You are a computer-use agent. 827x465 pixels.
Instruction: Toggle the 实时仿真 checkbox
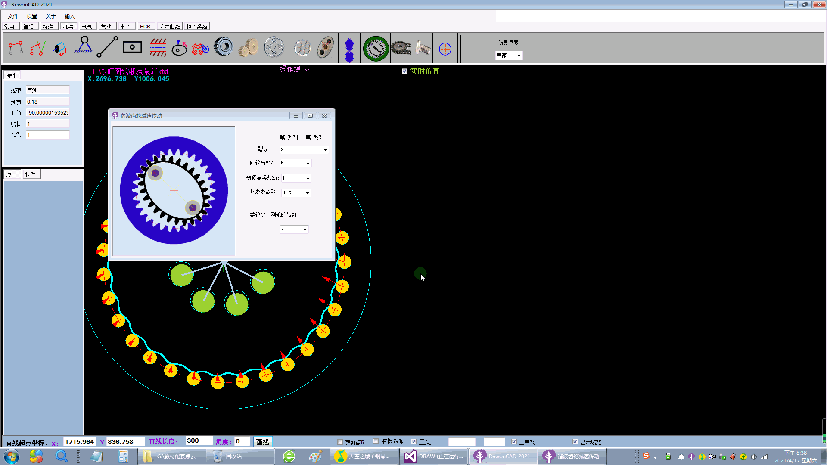pos(404,71)
